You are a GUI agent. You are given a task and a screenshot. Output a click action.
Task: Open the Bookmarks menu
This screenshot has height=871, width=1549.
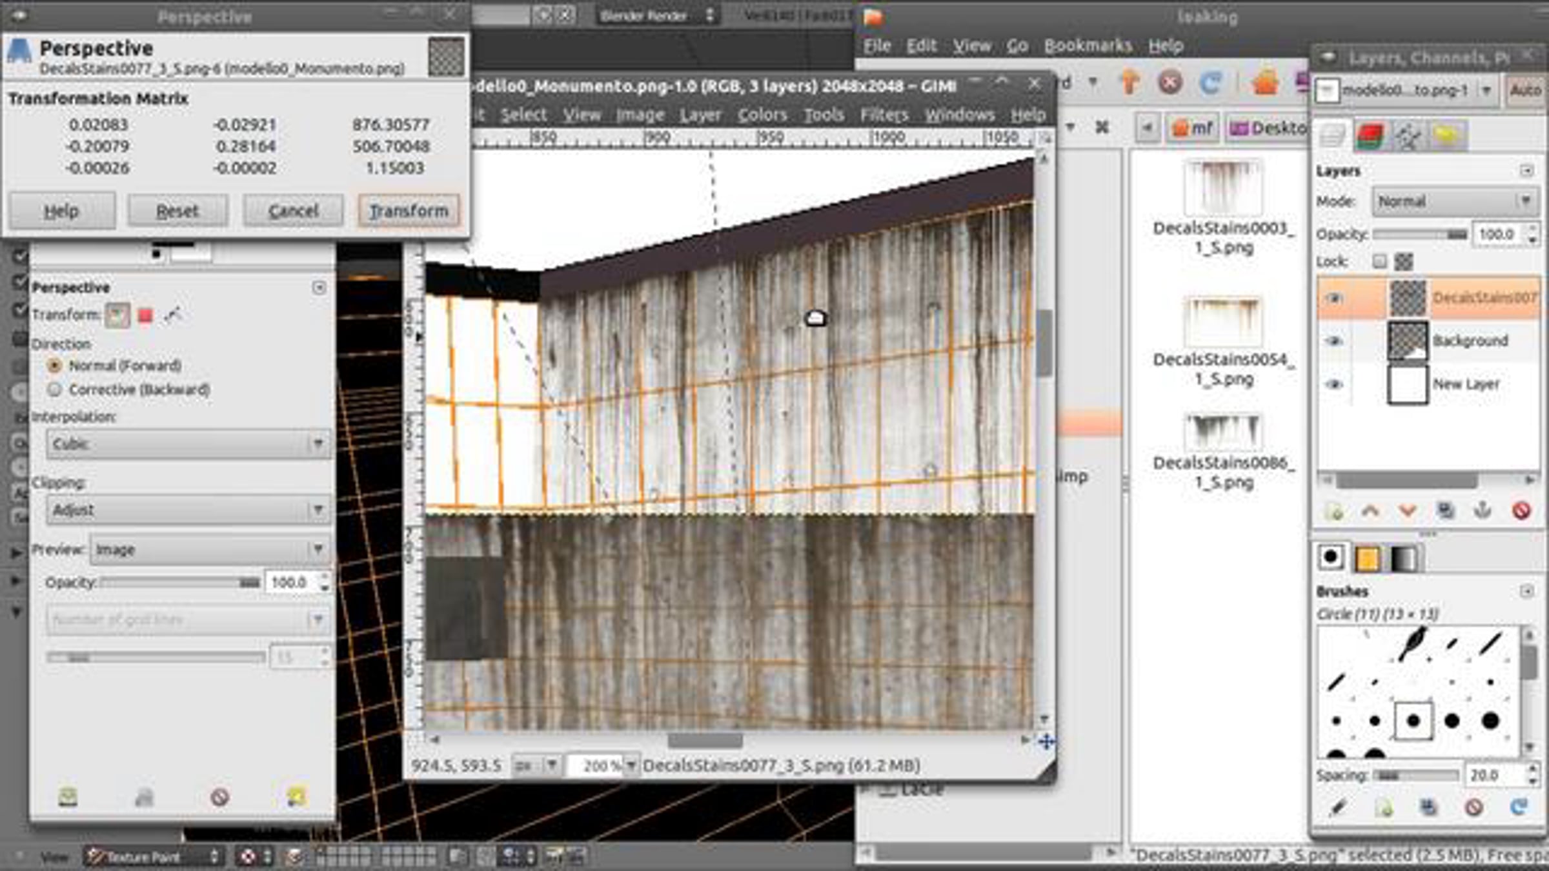(1088, 46)
